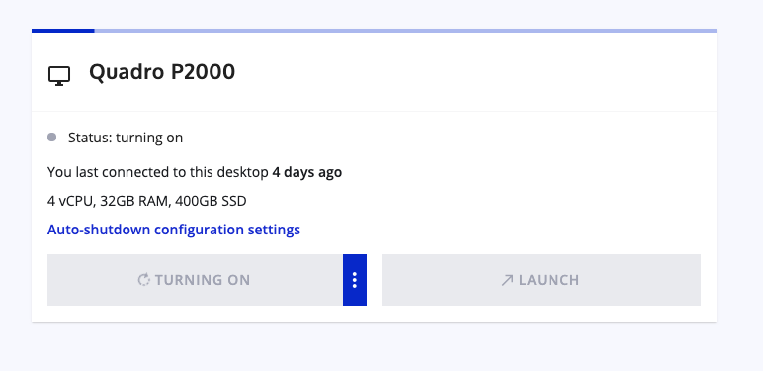763x371 pixels.
Task: Click the dark blue loading bar segment
Action: tap(63, 31)
